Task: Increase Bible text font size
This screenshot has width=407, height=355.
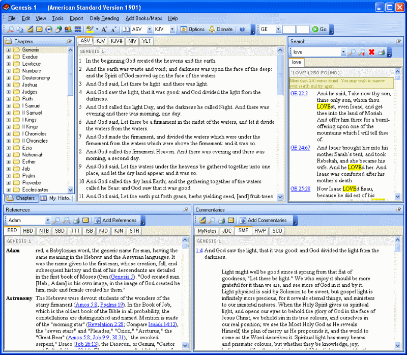Action: click(x=103, y=29)
